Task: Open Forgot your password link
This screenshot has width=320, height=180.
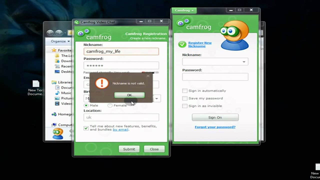Action: pos(215,127)
